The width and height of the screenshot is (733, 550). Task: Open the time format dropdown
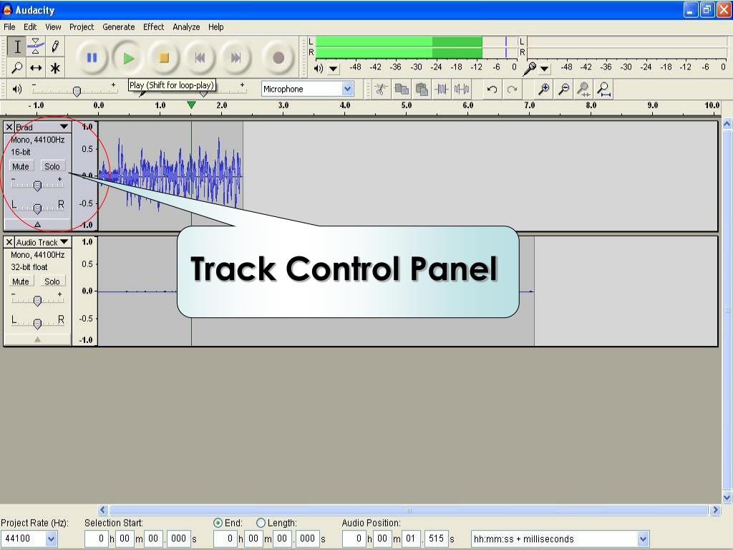[643, 539]
